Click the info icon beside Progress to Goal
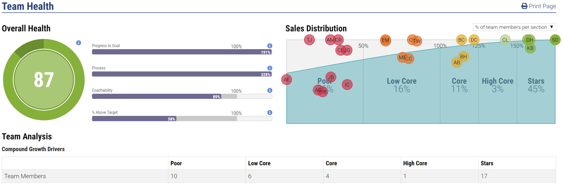Screen dimensions: 563x184 click(269, 46)
